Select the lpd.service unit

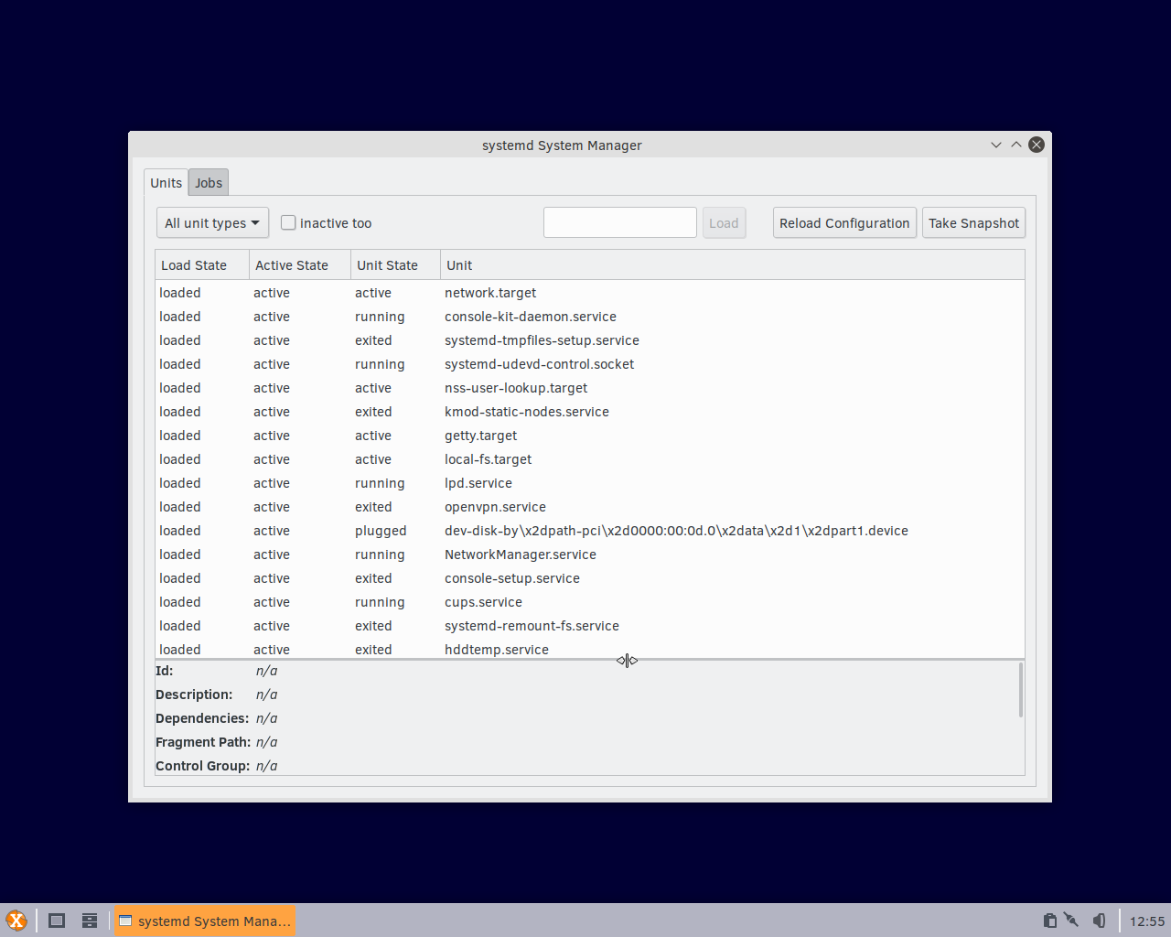[x=590, y=483]
